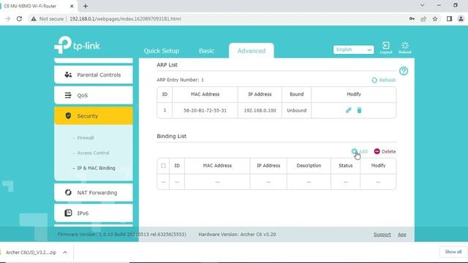Open QoS in sidebar
Viewport: 468px width, 263px height.
94,96
